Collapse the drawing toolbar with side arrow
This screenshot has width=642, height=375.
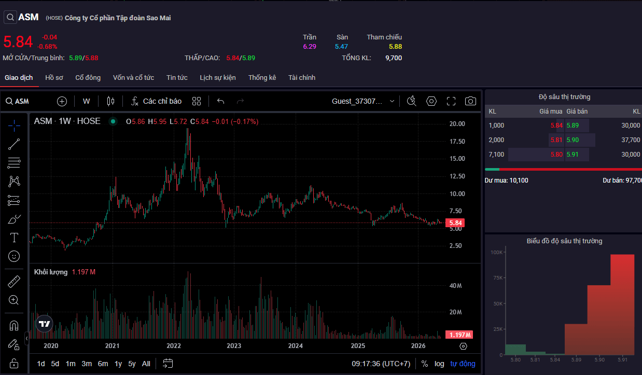[26, 339]
